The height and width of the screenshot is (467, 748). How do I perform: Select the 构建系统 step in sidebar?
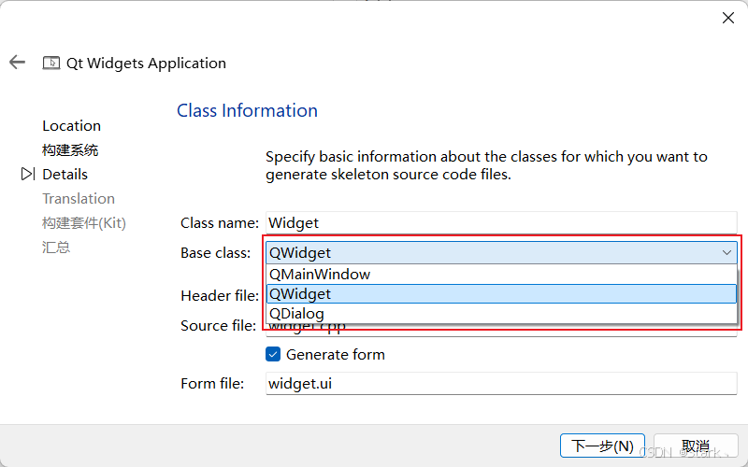pos(70,150)
